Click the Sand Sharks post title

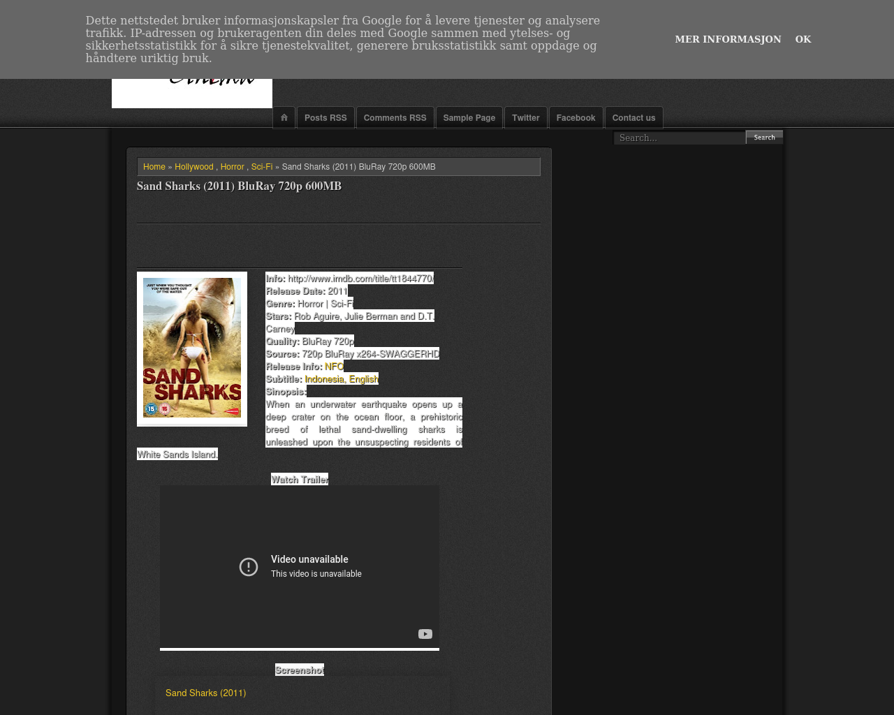pos(239,186)
